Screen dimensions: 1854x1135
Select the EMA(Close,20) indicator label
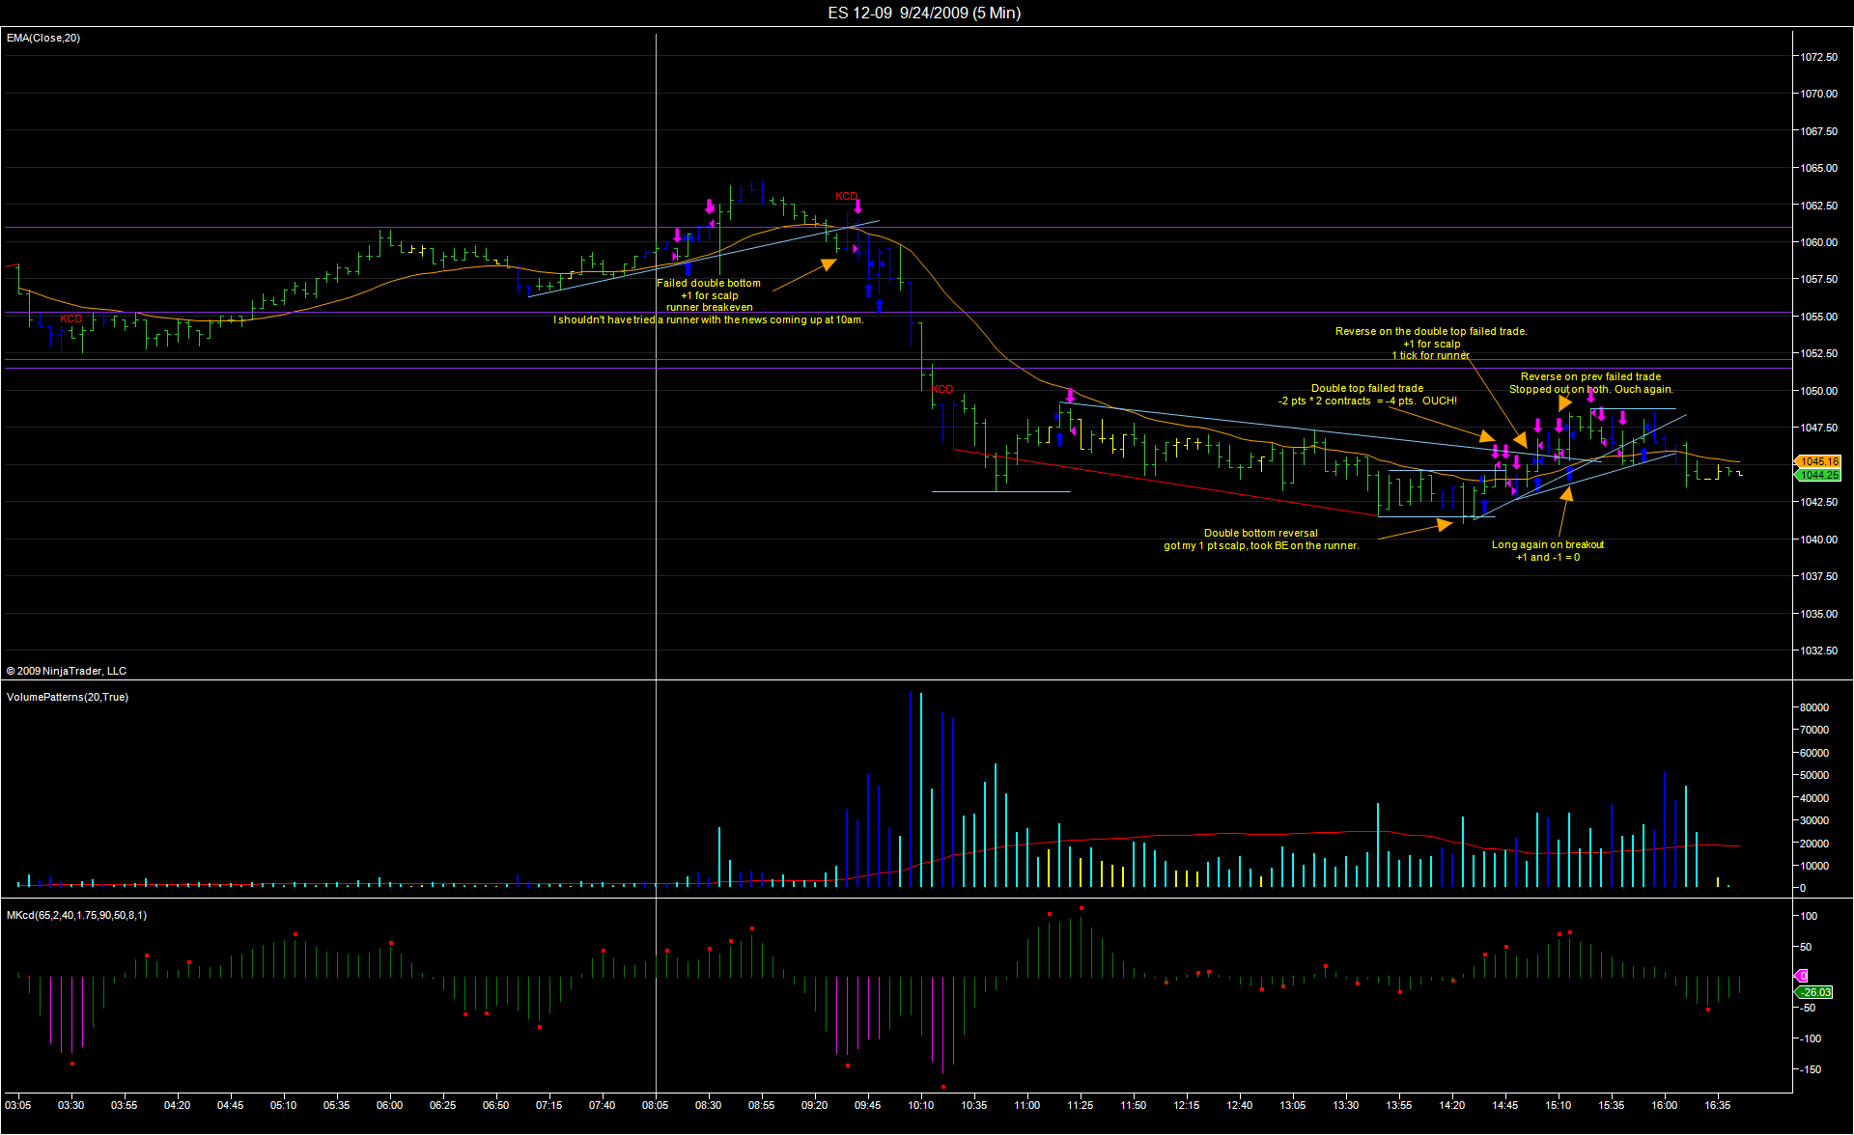pyautogui.click(x=43, y=38)
